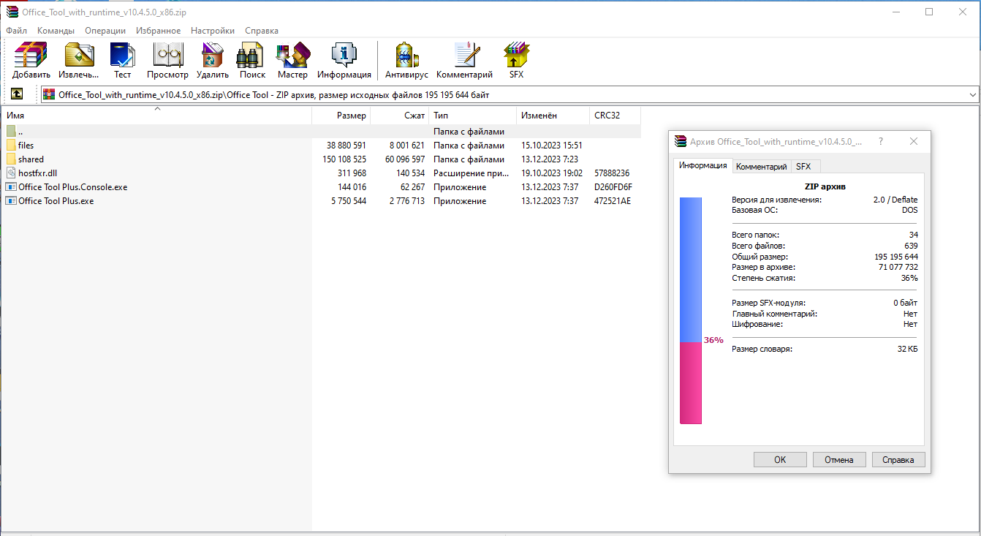Click the Отмена button

pos(838,460)
